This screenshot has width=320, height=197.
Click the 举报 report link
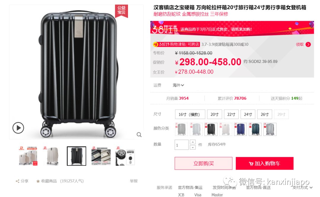point(134,181)
